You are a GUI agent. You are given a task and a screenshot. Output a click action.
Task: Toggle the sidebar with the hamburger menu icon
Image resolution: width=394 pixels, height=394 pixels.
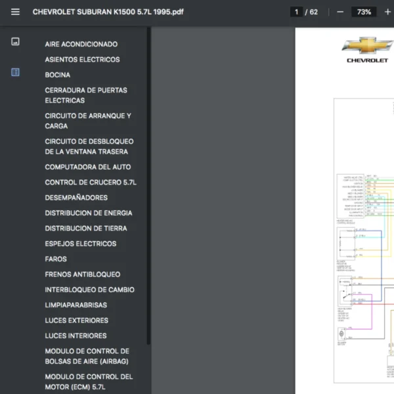[x=15, y=12]
